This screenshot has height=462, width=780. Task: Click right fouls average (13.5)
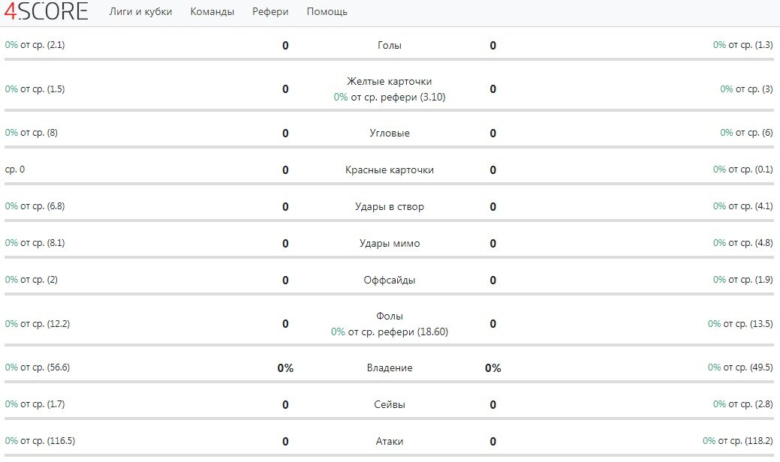point(740,324)
